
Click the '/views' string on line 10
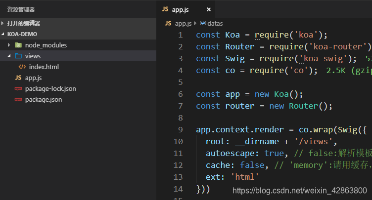tap(313, 141)
